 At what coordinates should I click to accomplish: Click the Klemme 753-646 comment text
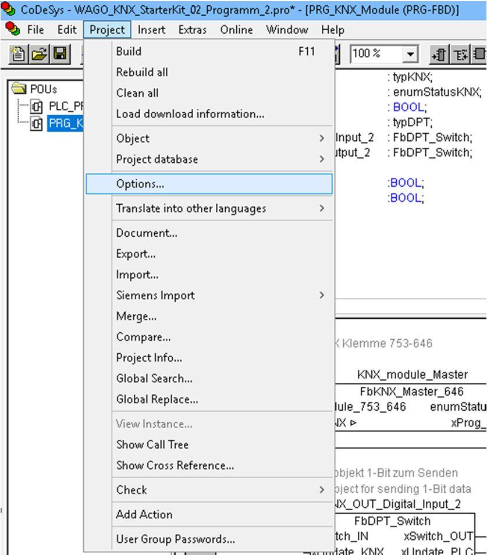(387, 343)
